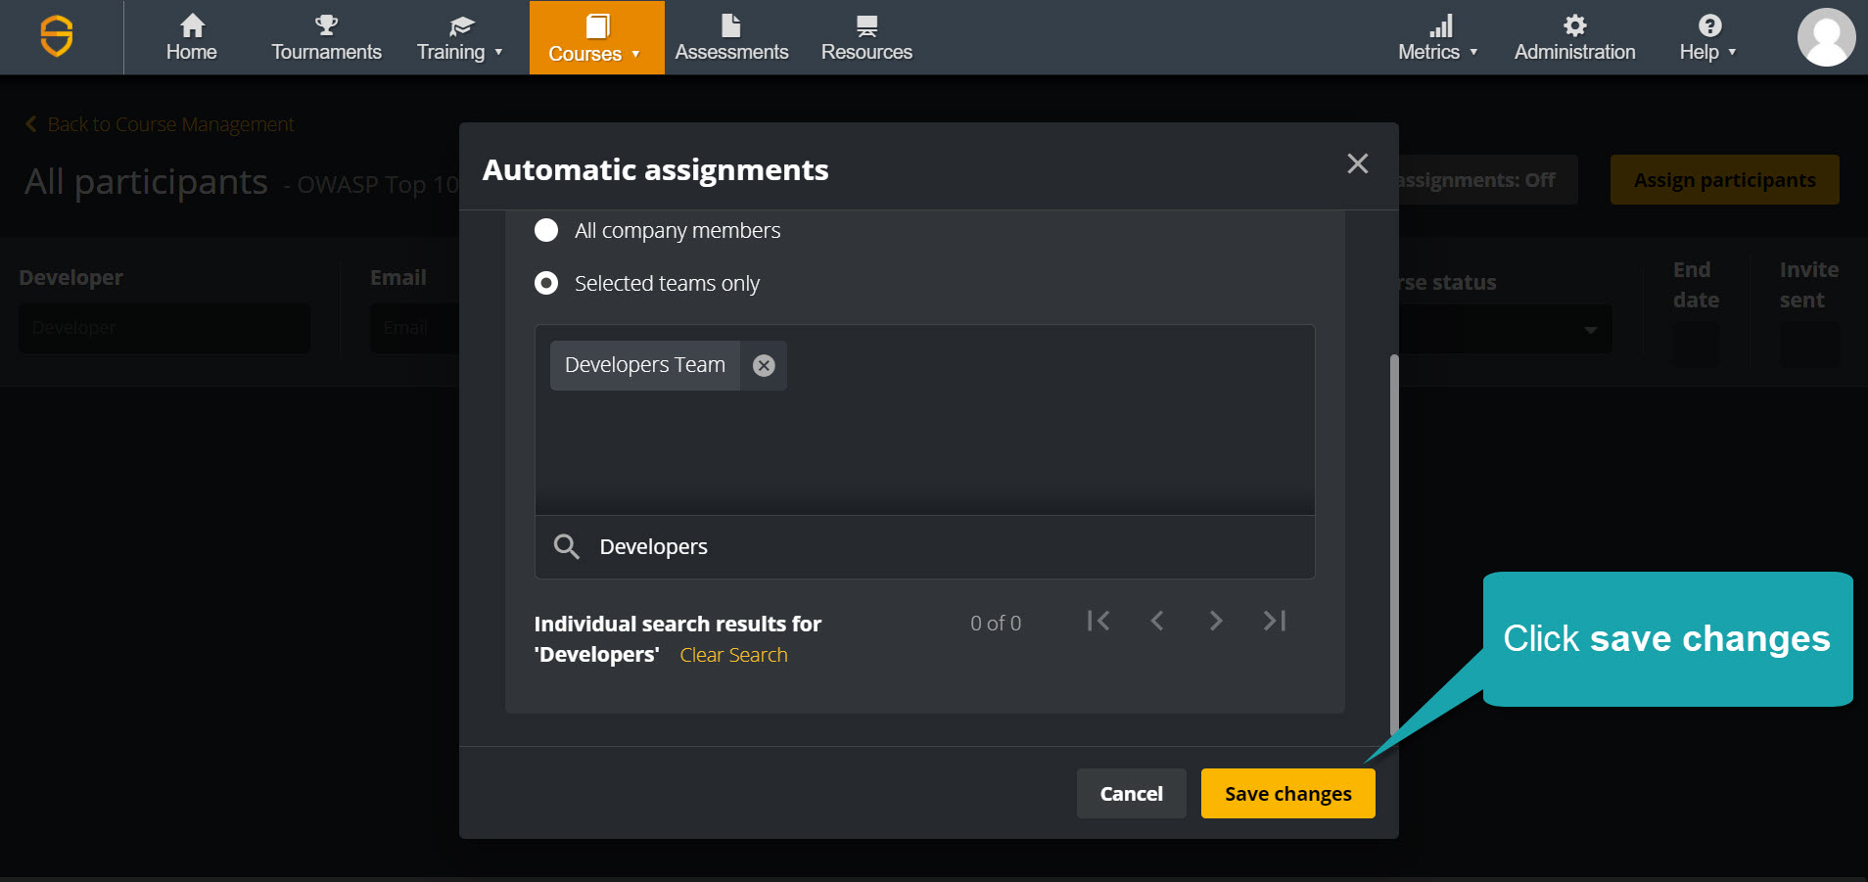
Task: Open the Courses dropdown menu
Action: tap(596, 37)
